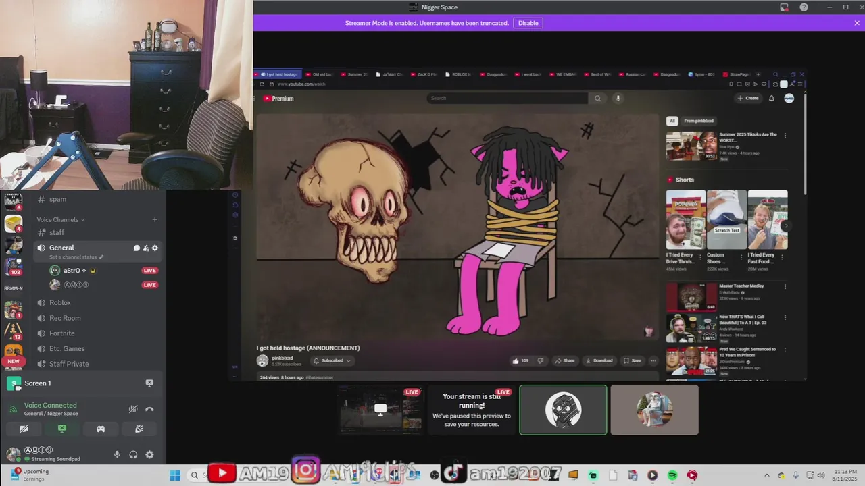Viewport: 865px width, 486px height.
Task: Download the YouTube video
Action: click(599, 360)
